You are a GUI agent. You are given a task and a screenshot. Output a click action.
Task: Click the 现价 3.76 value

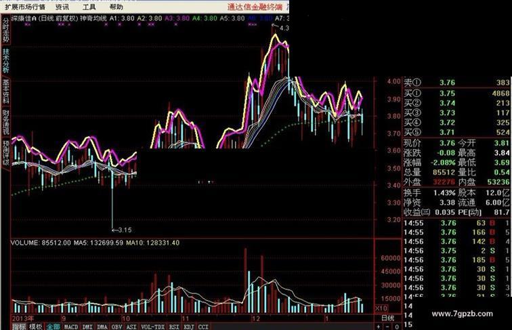(447, 143)
